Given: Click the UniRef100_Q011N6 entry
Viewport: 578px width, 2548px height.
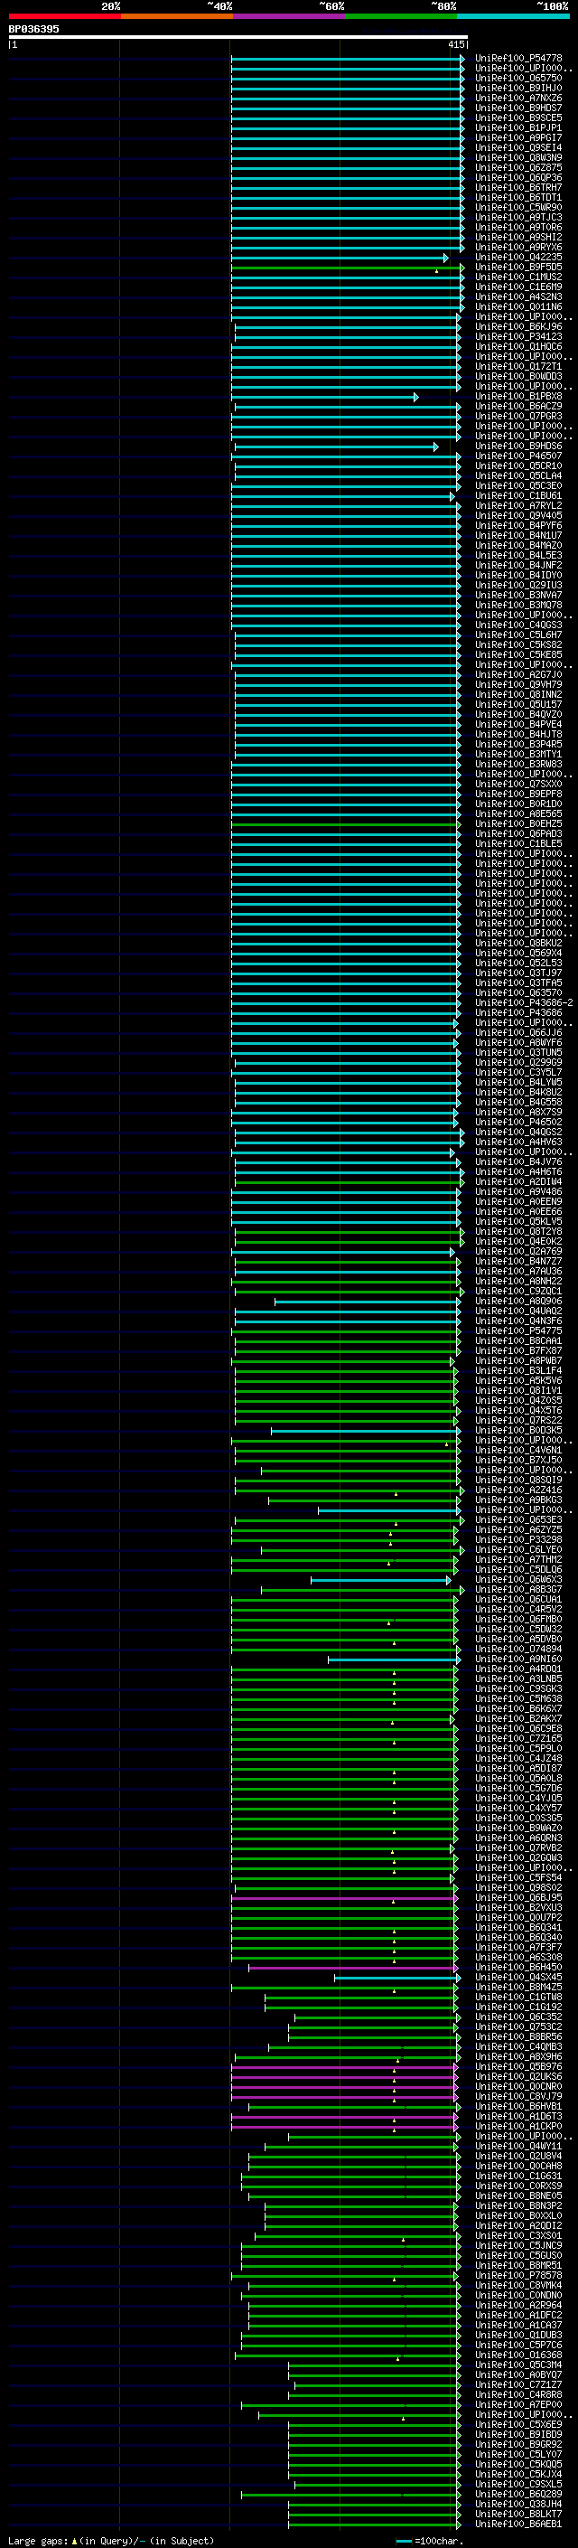Looking at the screenshot, I should (x=518, y=306).
